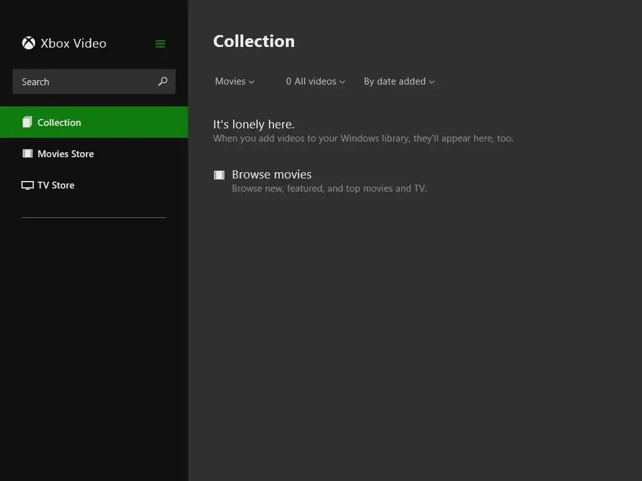
Task: Open the TV Store section
Action: (56, 185)
